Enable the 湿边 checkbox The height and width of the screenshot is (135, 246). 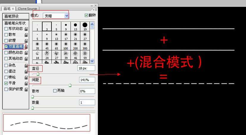click(6, 71)
